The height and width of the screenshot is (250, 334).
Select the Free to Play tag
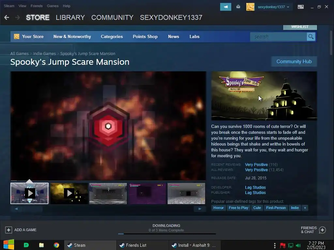238,208
